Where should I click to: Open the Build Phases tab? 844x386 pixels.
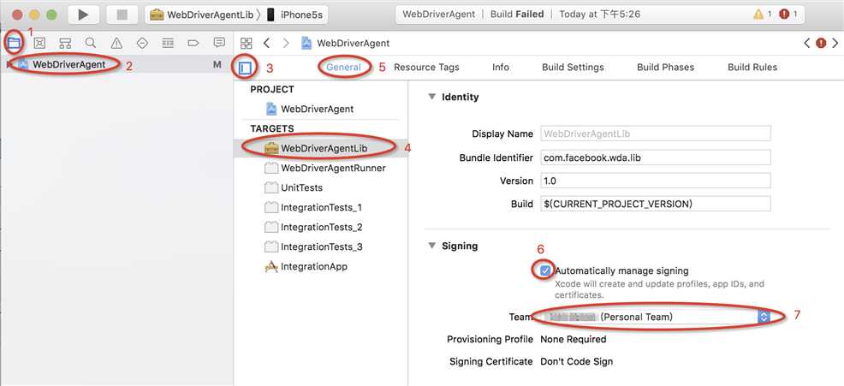point(665,67)
